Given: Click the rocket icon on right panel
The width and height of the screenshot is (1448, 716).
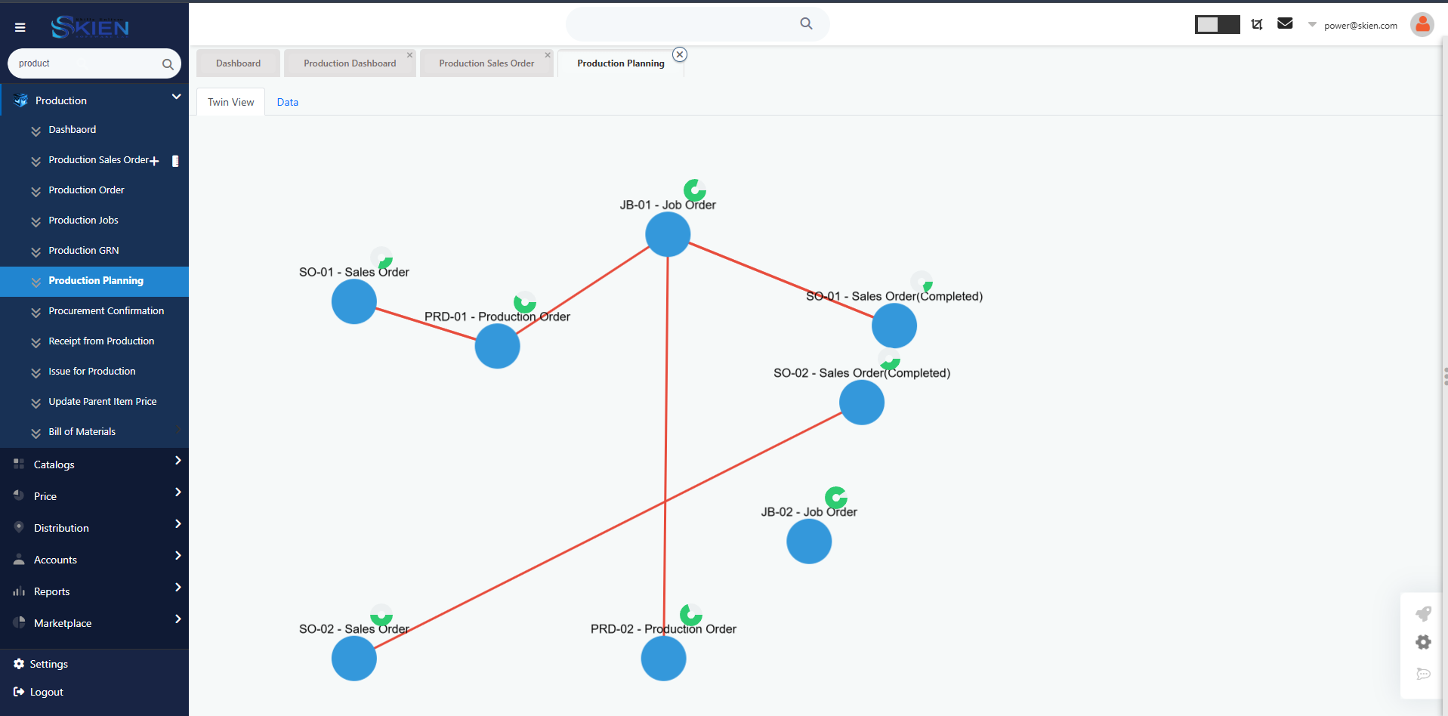Looking at the screenshot, I should (x=1423, y=613).
